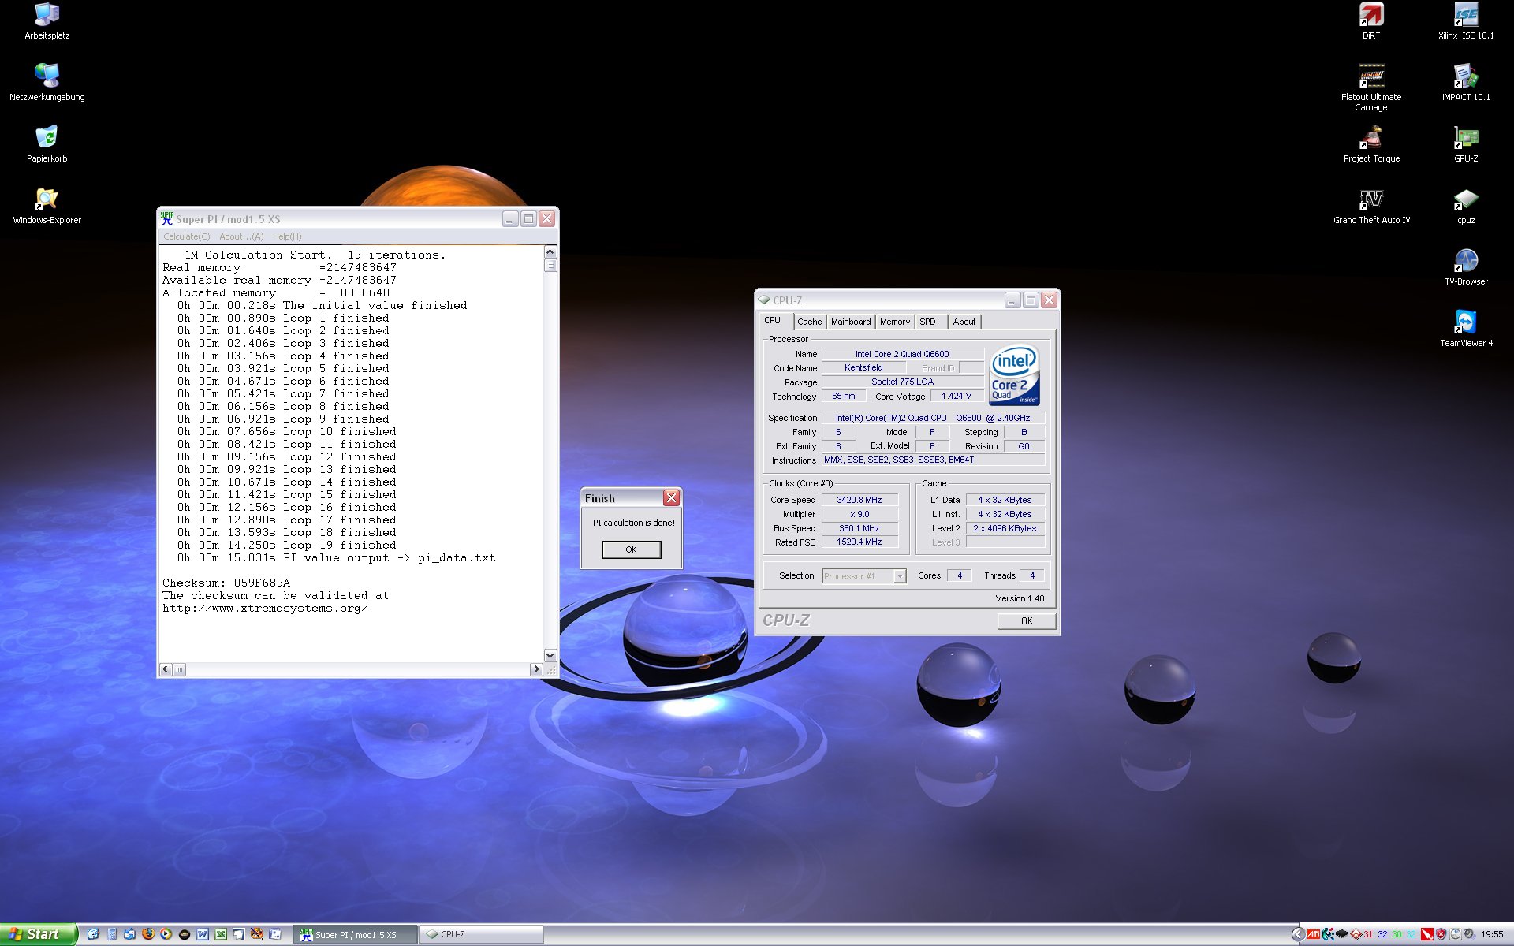Switch to the Memory tab in CPU-Z
The width and height of the screenshot is (1514, 946).
click(x=894, y=322)
